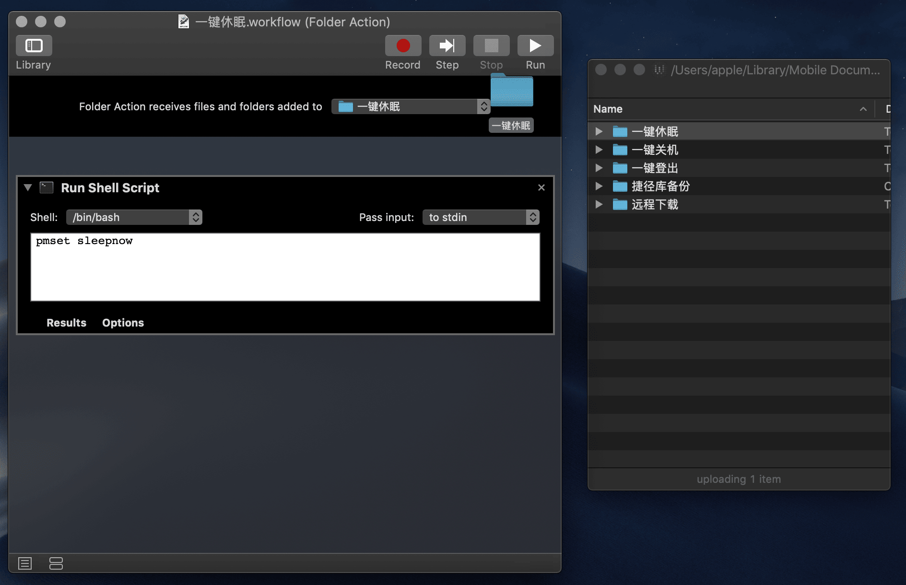The image size is (906, 585).
Task: Select the 一键休眠 folder row in Finder
Action: coord(739,131)
